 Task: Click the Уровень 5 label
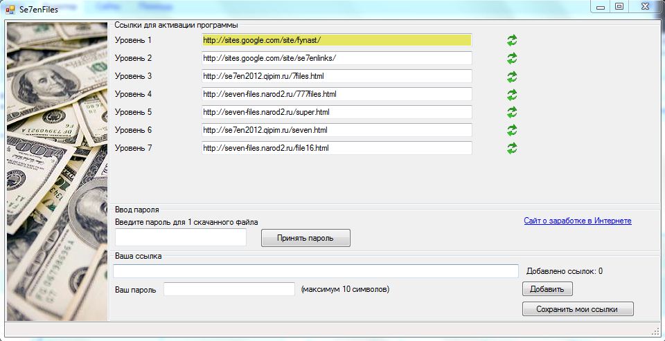(x=133, y=112)
